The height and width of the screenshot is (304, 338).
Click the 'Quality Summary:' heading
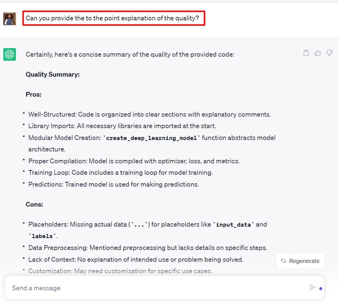(x=53, y=74)
